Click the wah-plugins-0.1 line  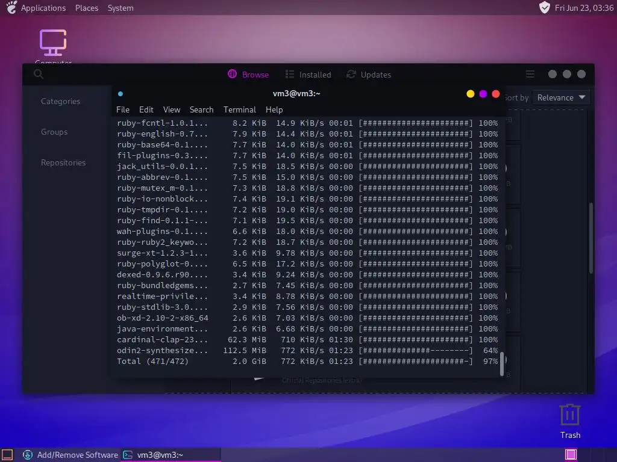click(x=307, y=232)
